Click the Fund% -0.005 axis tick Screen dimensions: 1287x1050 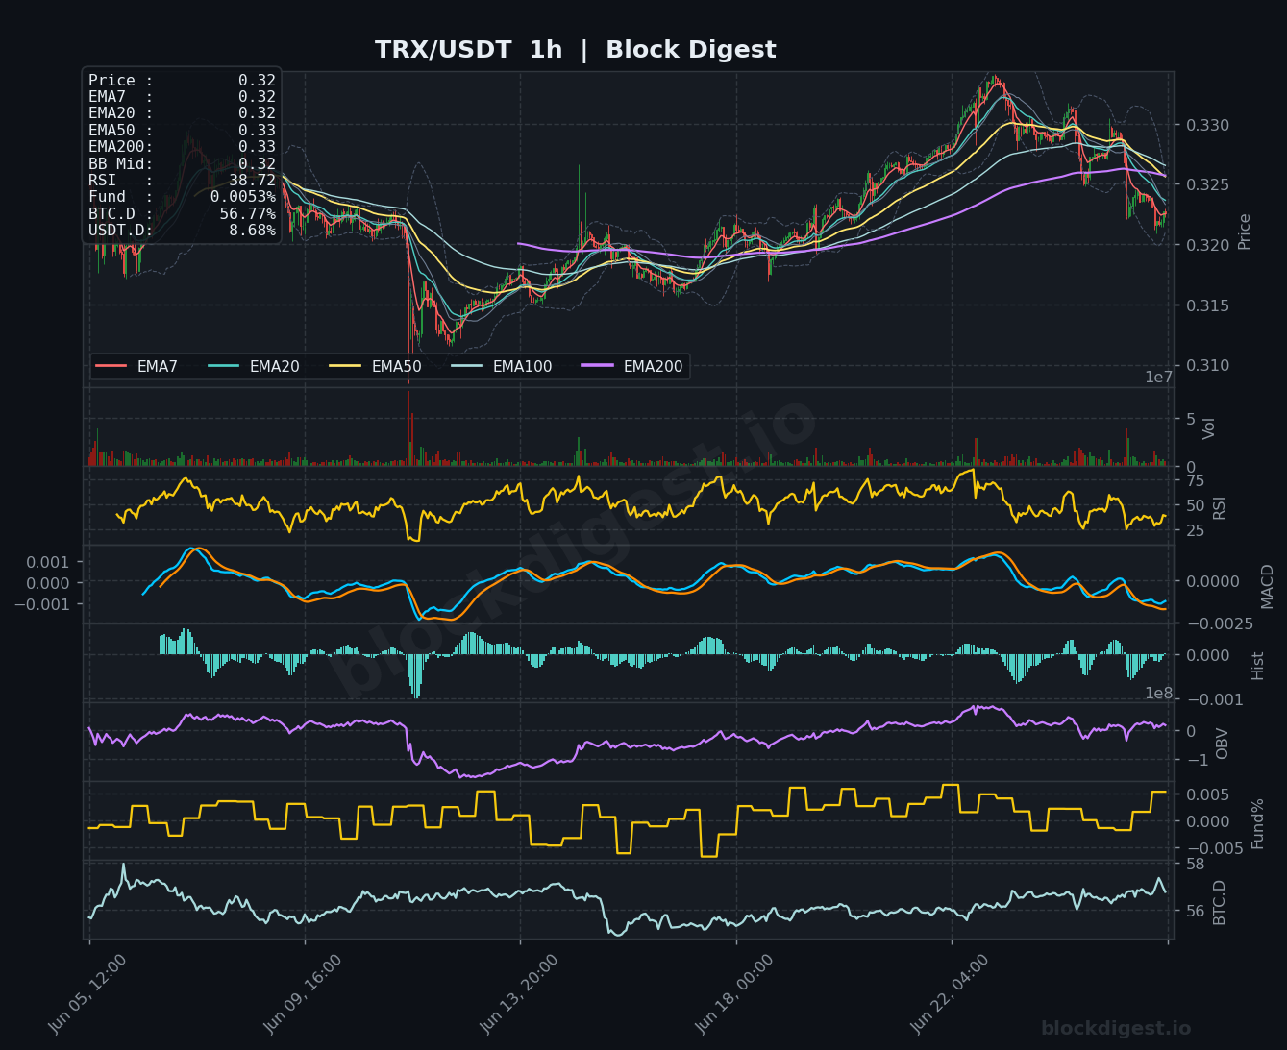(x=1214, y=848)
